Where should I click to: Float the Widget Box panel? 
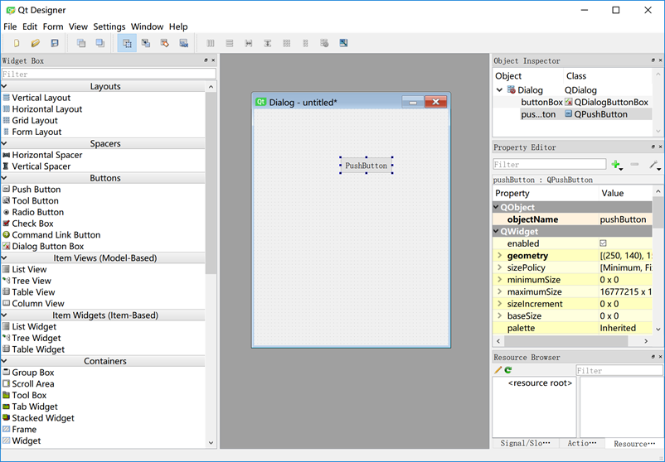tap(206, 60)
